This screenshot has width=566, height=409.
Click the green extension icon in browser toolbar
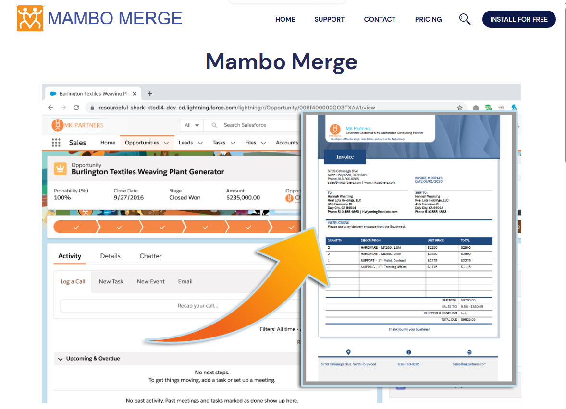tap(488, 108)
